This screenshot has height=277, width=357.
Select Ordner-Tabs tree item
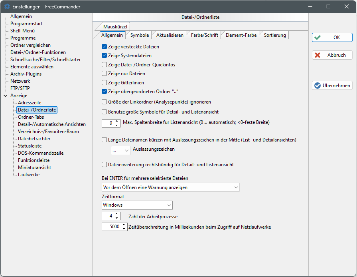(x=31, y=117)
